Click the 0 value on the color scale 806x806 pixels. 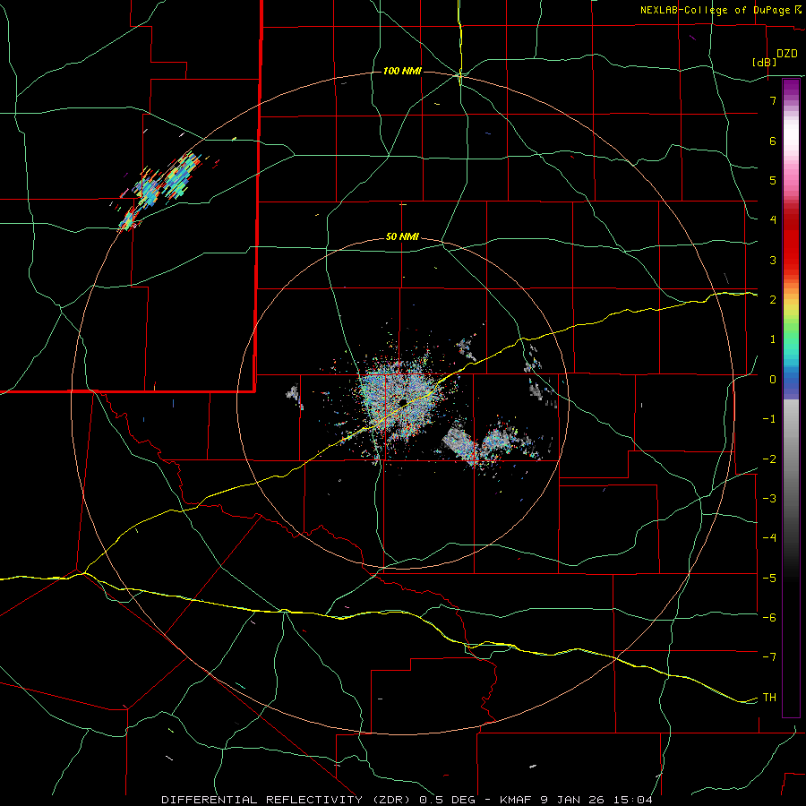(x=773, y=379)
